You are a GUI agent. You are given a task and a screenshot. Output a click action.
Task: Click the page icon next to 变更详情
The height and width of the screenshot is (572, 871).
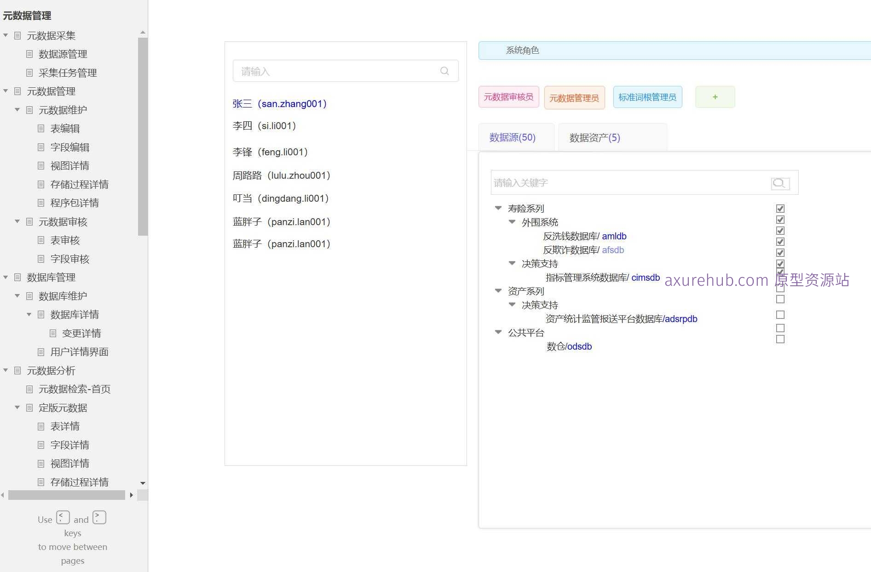coord(52,333)
